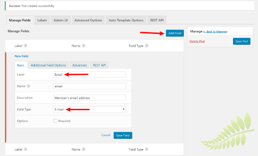The height and width of the screenshot is (156, 258).
Task: Select the Basic field tab
Action: (21, 65)
